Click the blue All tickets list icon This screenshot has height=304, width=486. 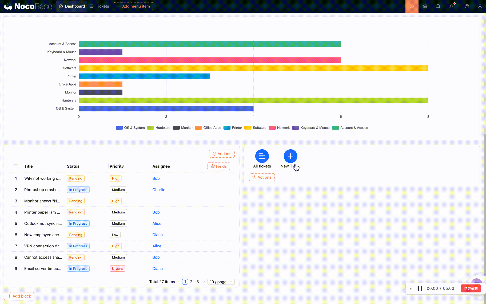(x=262, y=156)
